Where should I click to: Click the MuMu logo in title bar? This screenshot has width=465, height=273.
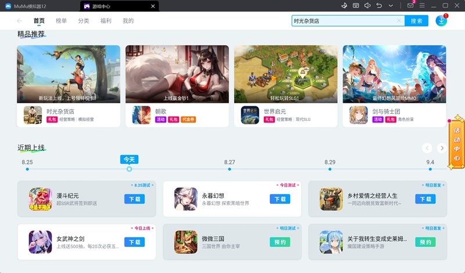[8, 6]
